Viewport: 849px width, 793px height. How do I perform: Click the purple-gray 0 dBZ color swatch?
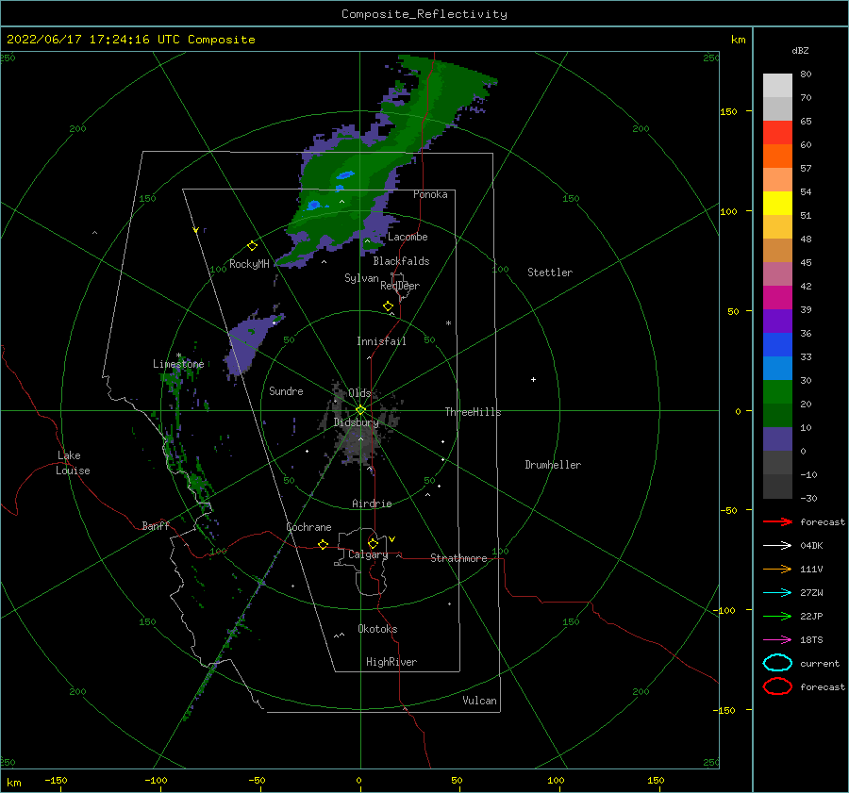[x=777, y=439]
